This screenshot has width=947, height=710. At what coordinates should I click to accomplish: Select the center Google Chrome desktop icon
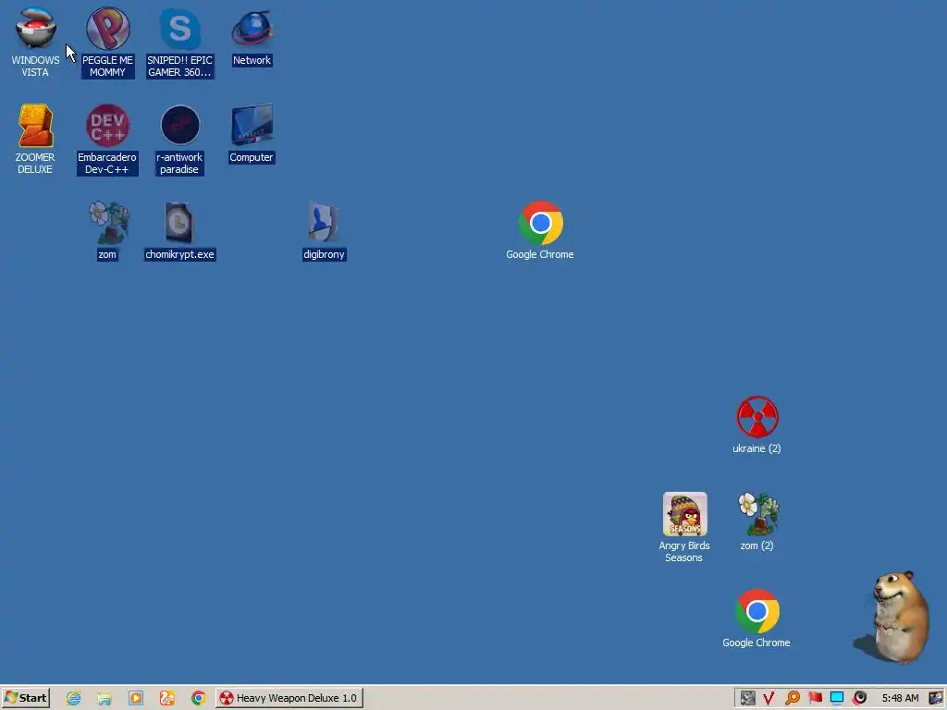coord(540,230)
